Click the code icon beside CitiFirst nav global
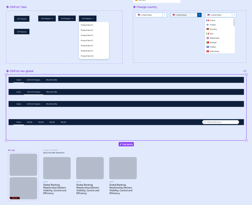This screenshot has height=205, width=252. [x=245, y=71]
